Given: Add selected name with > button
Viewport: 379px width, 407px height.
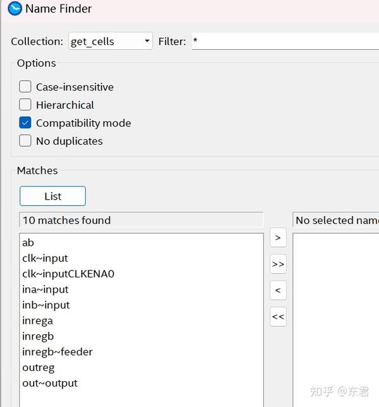Looking at the screenshot, I should 278,238.
